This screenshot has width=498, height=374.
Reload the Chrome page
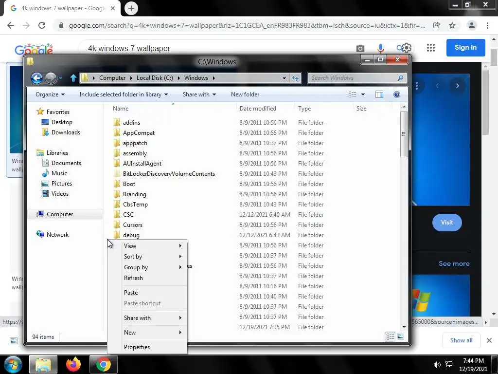pos(42,25)
